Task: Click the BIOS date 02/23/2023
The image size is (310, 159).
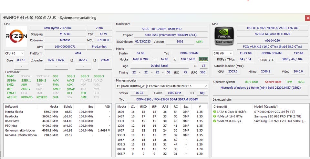Action: click(143, 42)
